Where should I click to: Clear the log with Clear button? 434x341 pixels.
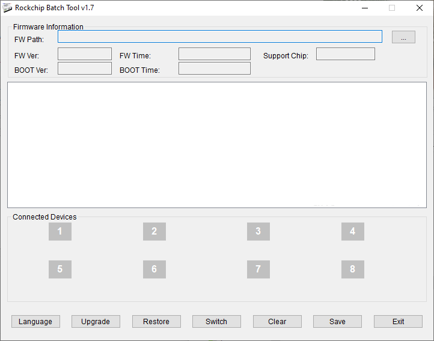coord(277,322)
